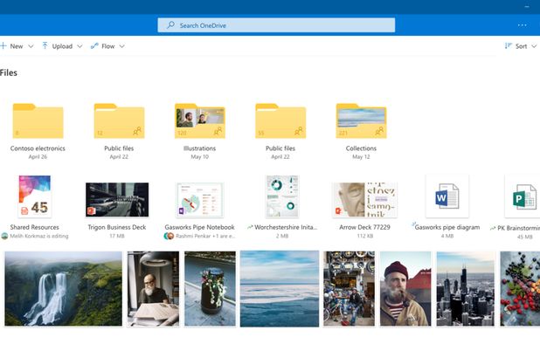
Task: Open the Flow menu
Action: [107, 46]
